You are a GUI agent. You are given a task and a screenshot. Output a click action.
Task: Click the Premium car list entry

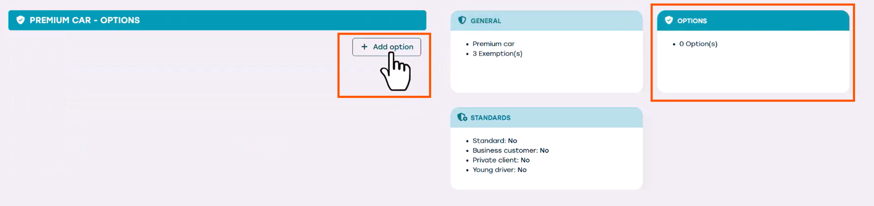(x=493, y=44)
